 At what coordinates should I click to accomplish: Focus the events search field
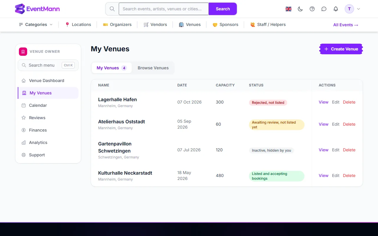164,9
